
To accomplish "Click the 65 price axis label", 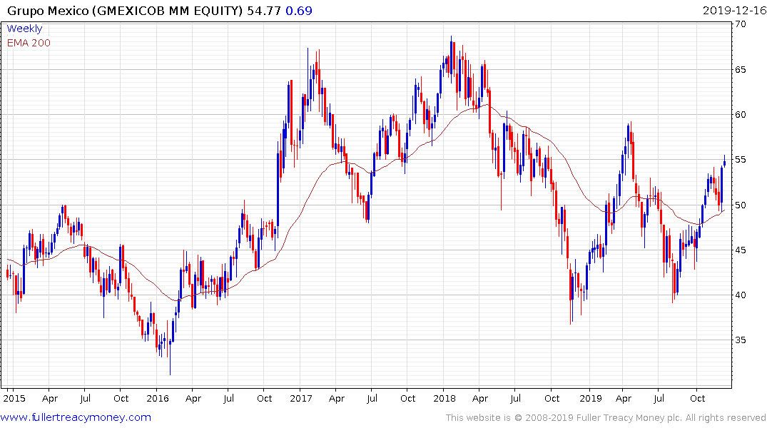I will click(x=741, y=69).
